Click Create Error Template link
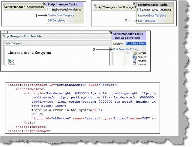This screenshot has width=192, height=147. (61, 15)
